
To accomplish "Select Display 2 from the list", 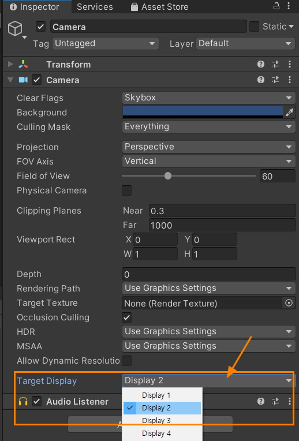I will pyautogui.click(x=162, y=408).
